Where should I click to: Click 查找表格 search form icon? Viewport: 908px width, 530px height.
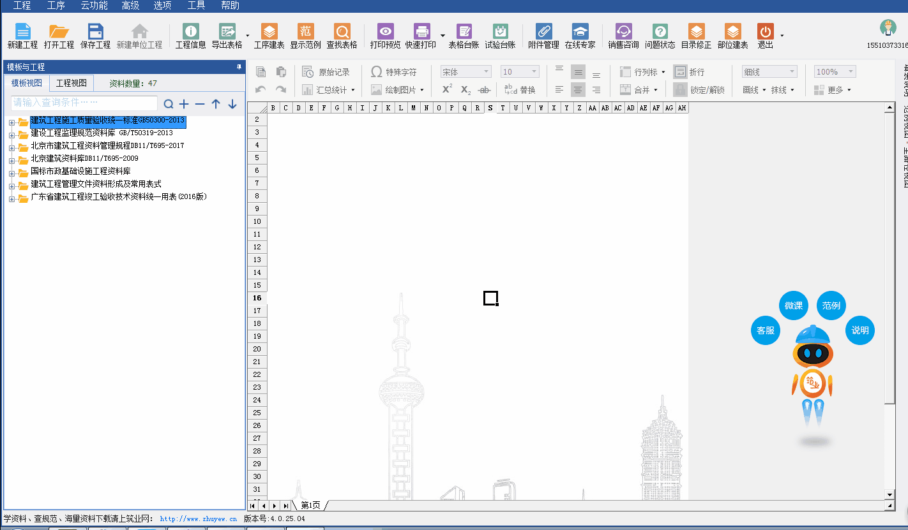point(342,32)
